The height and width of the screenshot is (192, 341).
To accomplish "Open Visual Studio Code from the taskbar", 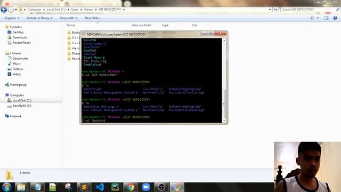I will [100, 187].
